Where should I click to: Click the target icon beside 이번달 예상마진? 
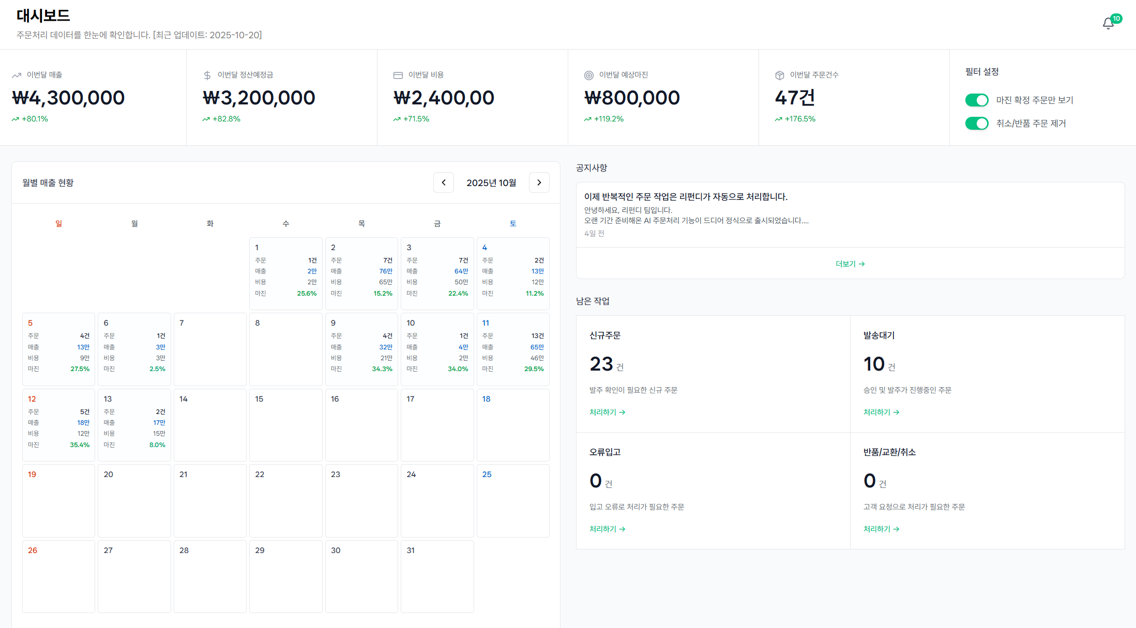[x=588, y=75]
